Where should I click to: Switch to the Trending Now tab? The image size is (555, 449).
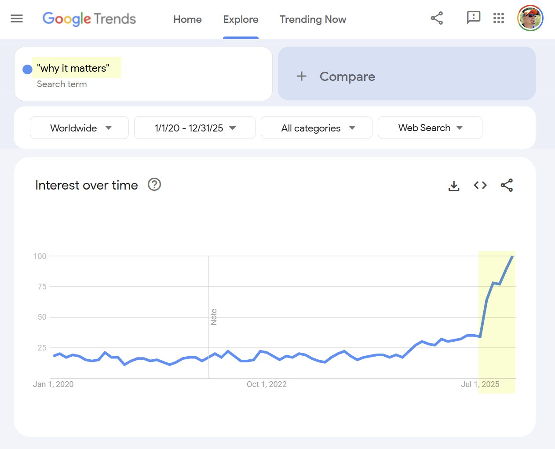pyautogui.click(x=313, y=19)
